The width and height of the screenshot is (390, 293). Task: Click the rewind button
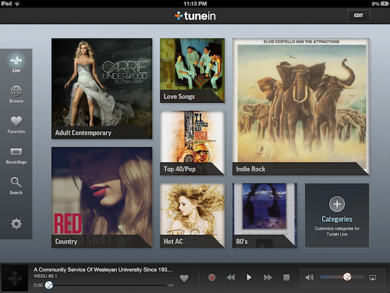pos(231,277)
